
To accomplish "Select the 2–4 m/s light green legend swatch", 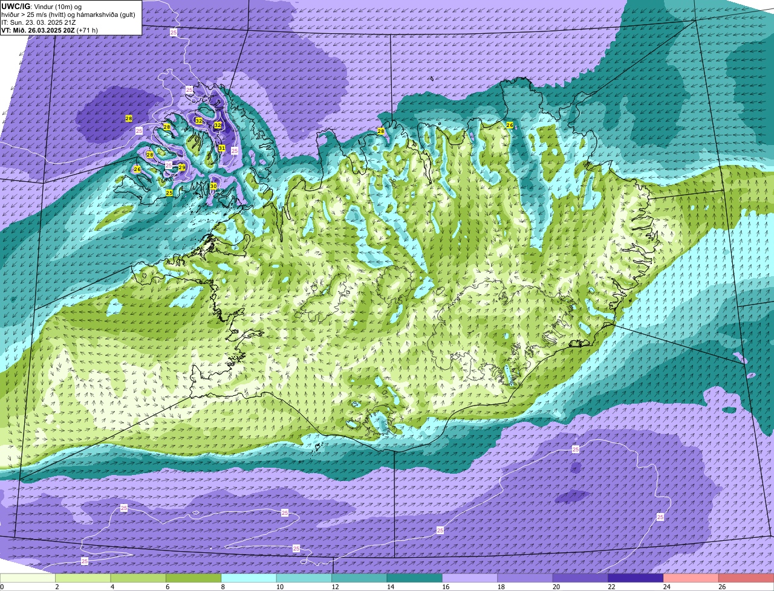I will 83,578.
